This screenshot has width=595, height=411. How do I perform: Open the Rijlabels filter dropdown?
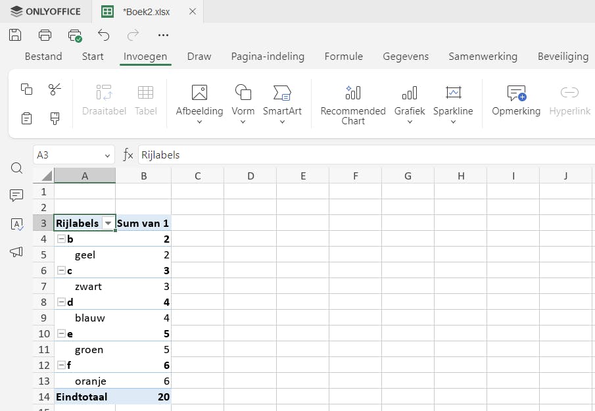pyautogui.click(x=108, y=224)
